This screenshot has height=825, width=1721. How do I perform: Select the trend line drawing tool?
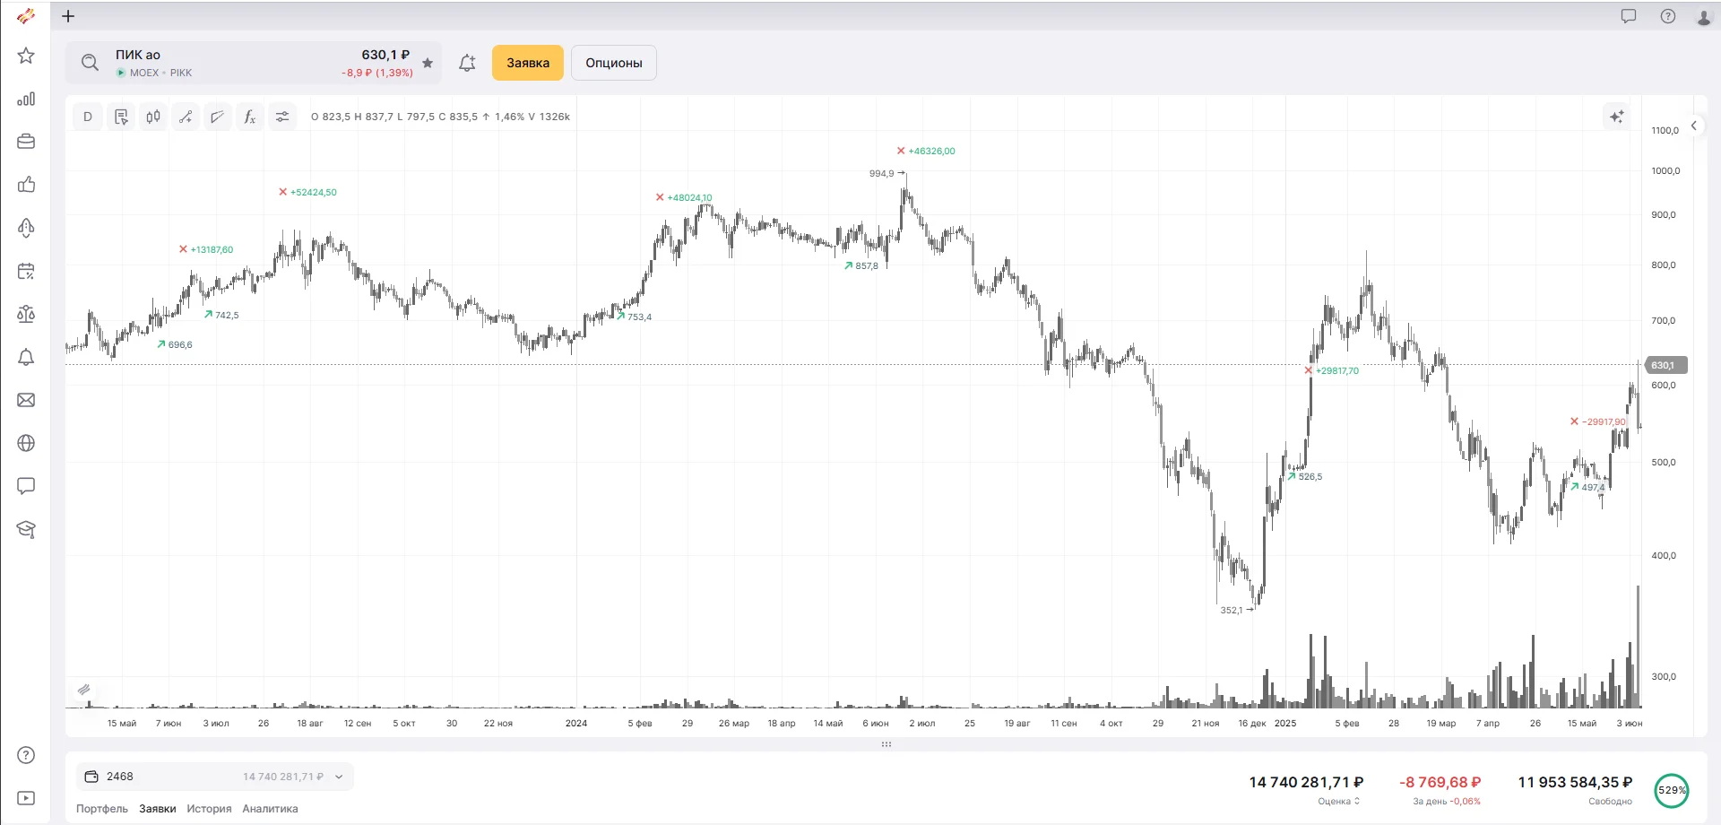(186, 117)
